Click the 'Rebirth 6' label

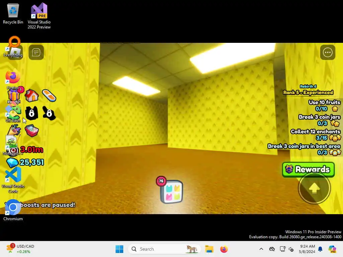coord(308,86)
